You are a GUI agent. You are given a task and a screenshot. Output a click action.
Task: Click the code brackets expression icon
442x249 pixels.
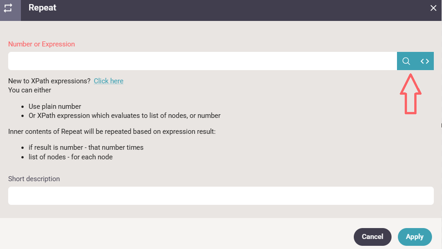pos(425,61)
